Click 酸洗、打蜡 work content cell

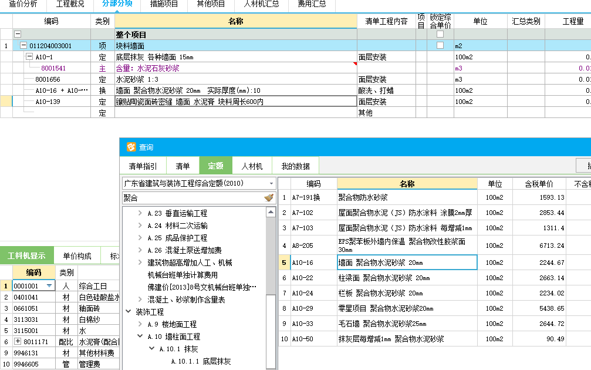(x=386, y=90)
